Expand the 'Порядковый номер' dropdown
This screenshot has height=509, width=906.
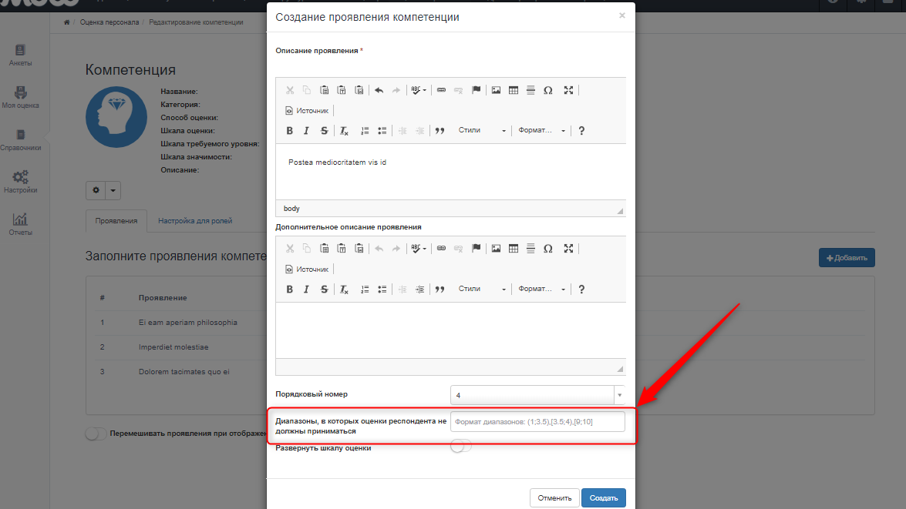618,395
